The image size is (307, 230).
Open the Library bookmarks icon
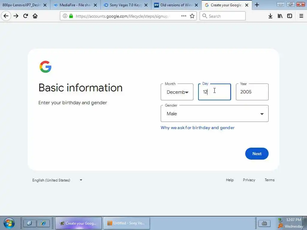pyautogui.click(x=280, y=16)
